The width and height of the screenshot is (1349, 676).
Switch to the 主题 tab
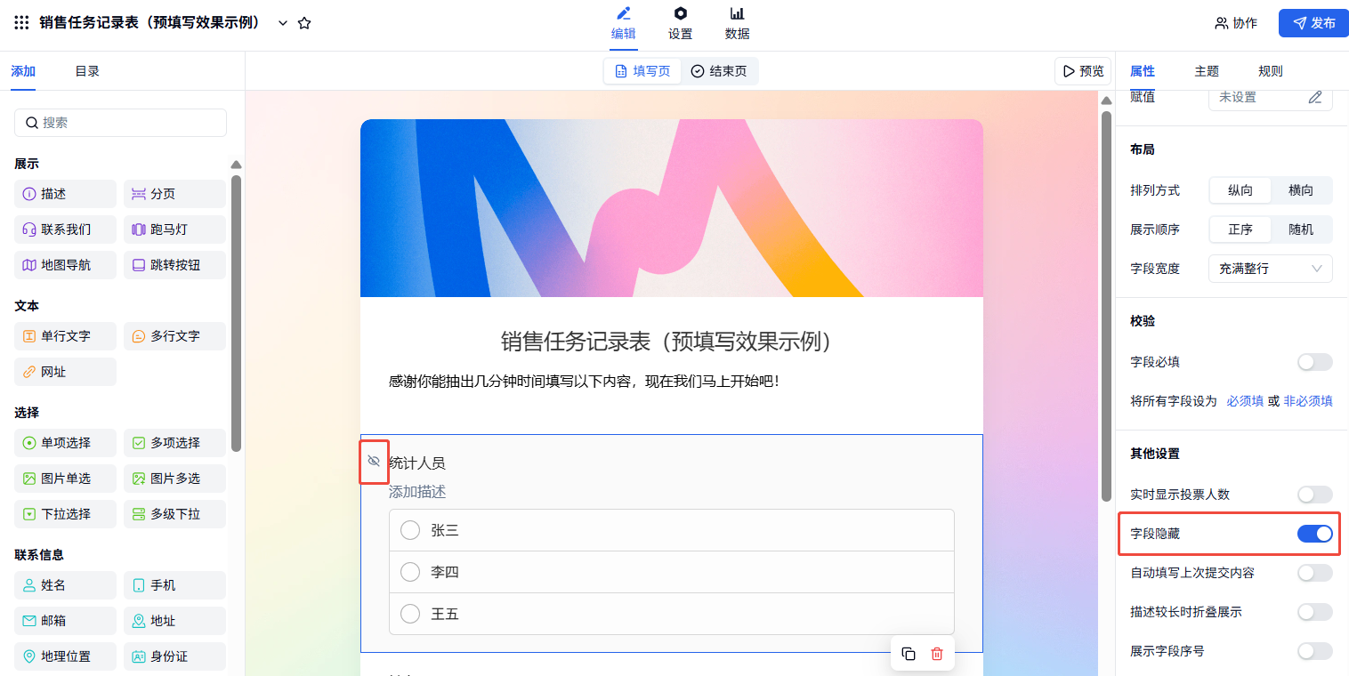[x=1207, y=71]
